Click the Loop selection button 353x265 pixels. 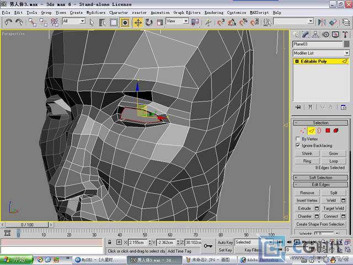pyautogui.click(x=333, y=161)
